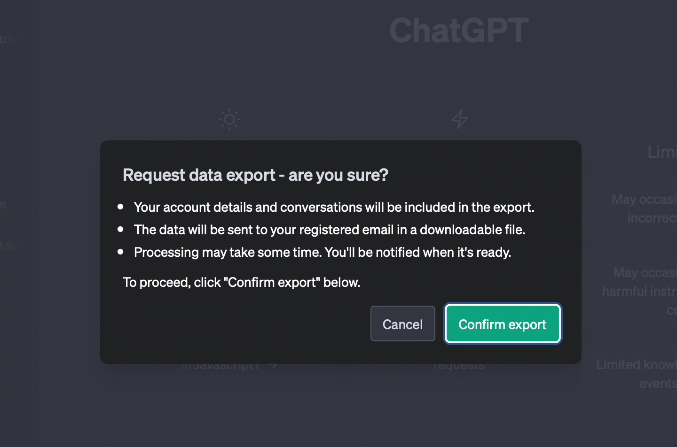This screenshot has height=447, width=677.
Task: Select the "Limited knowl... events" card
Action: pyautogui.click(x=638, y=374)
